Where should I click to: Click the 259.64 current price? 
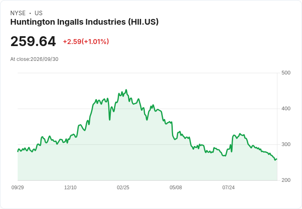33,41
